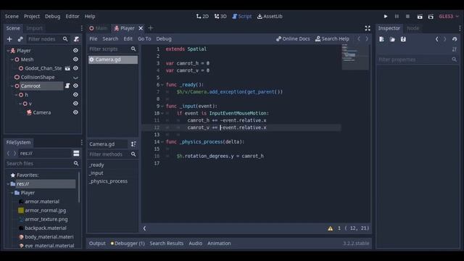Toggle visibility of Godot_Chan_Ste node
The image size is (464, 261).
(75, 68)
